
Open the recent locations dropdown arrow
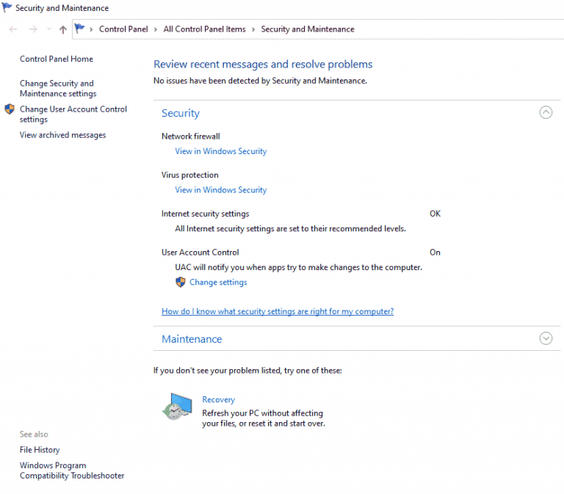[x=48, y=29]
